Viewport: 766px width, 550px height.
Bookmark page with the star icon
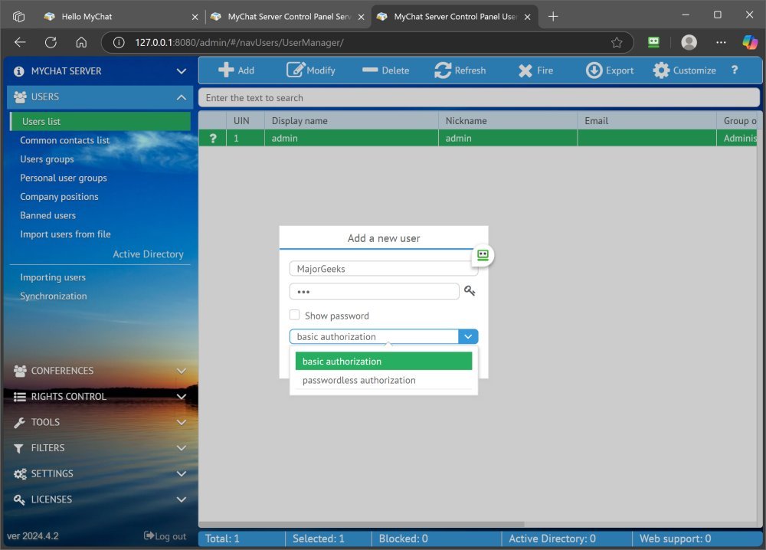pos(617,42)
